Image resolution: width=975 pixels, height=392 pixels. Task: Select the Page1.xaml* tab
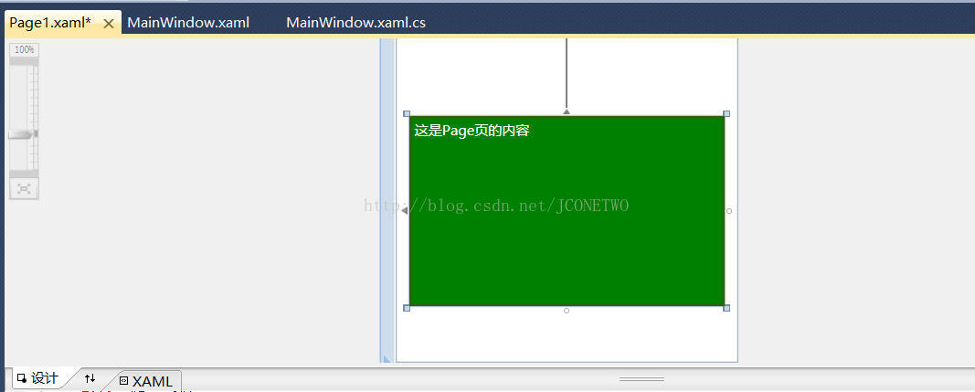50,23
